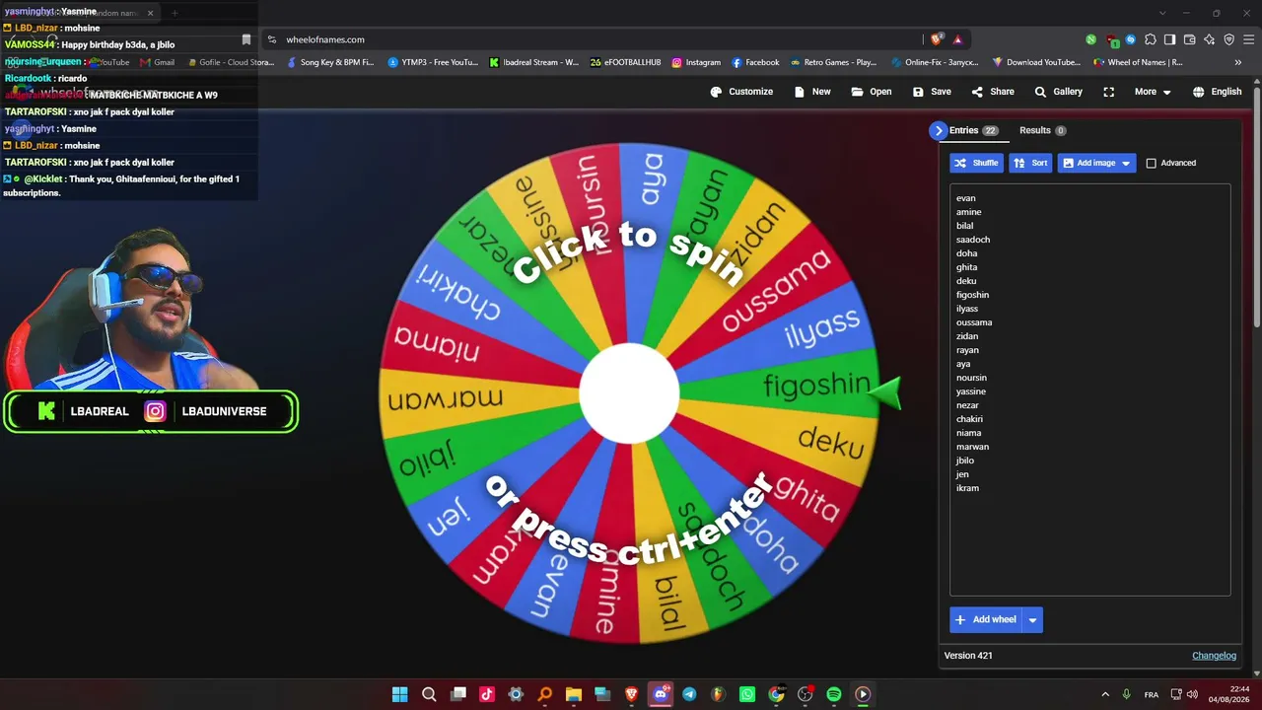This screenshot has height=710, width=1262.
Task: Open Task View on taskbar
Action: point(457,694)
